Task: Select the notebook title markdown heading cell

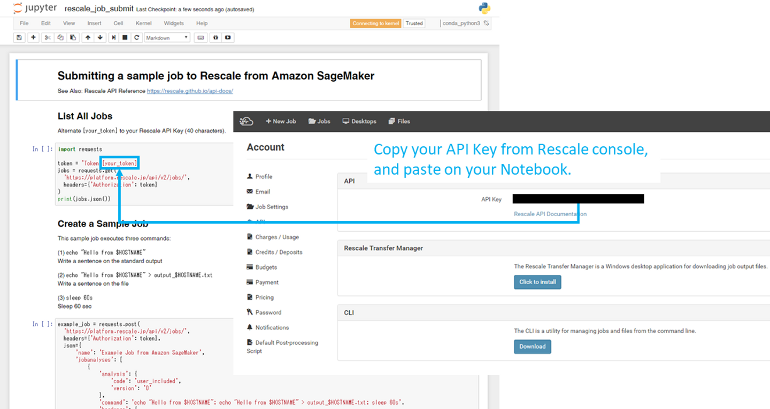Action: pos(249,80)
